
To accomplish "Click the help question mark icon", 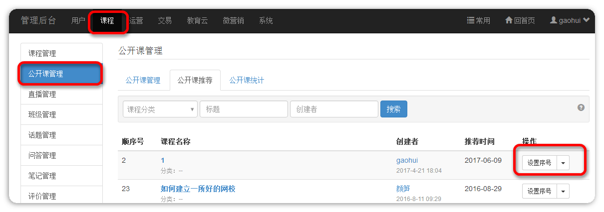I will (581, 107).
